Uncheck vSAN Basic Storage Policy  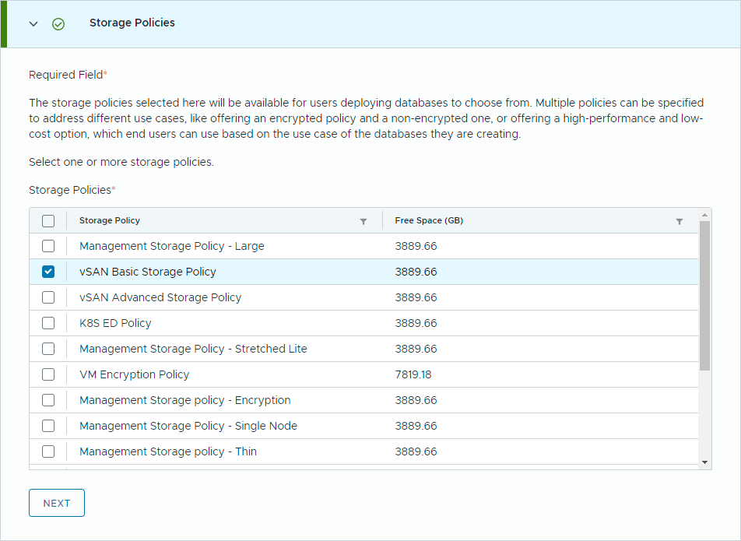pyautogui.click(x=48, y=272)
